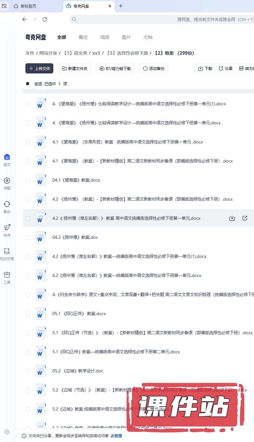Navigate to 【5】选择性必修下册 in the breadcrumb
Viewport: 254px width, 442px height.
128,53
